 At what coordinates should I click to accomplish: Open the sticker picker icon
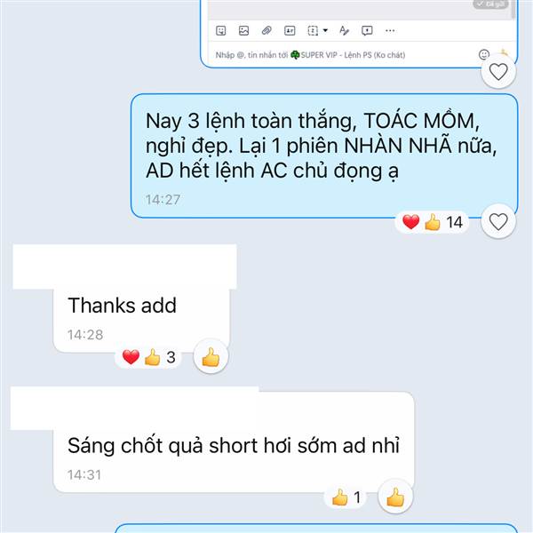tap(221, 30)
